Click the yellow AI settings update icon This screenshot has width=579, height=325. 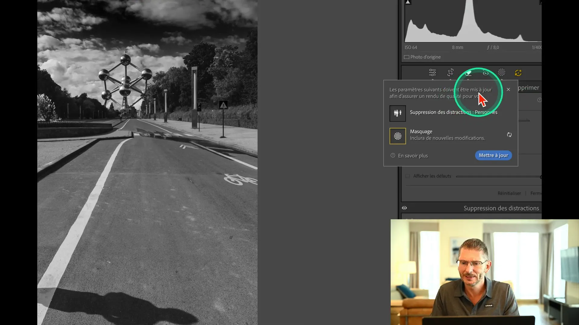518,73
